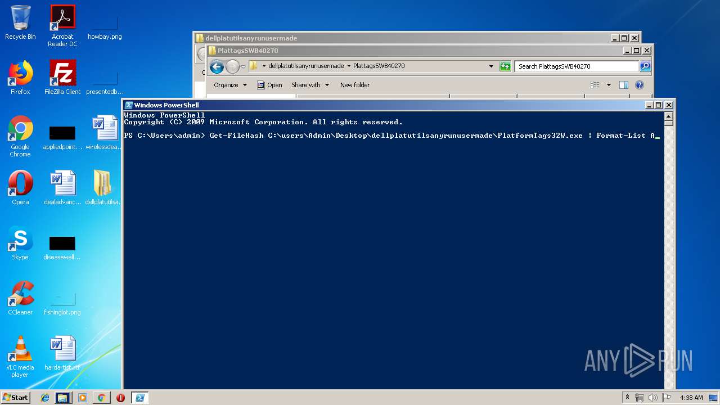Screen dimensions: 720x405
Task: Open Action Center flag icon
Action: click(x=667, y=398)
